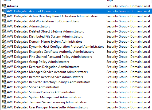Click the group icon beside Admins
The image size is (152, 110).
(x=4, y=6)
